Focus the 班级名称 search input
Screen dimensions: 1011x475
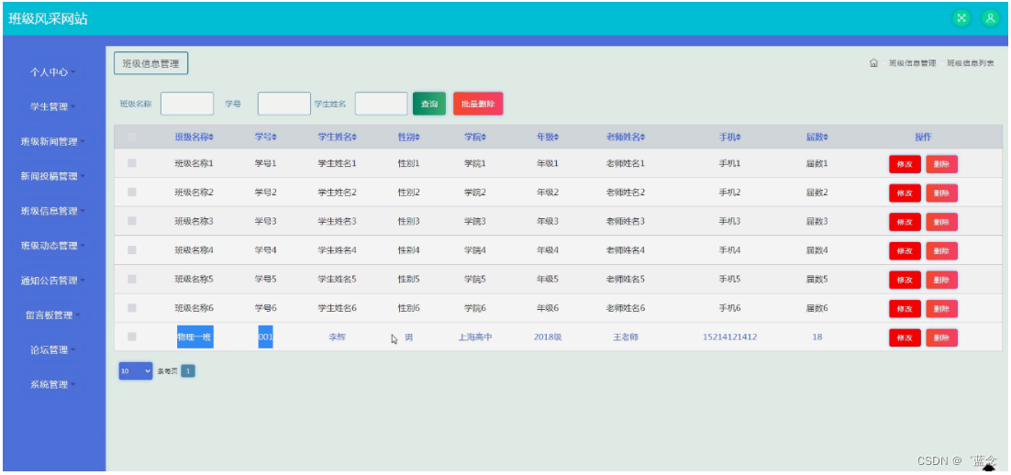tap(187, 104)
